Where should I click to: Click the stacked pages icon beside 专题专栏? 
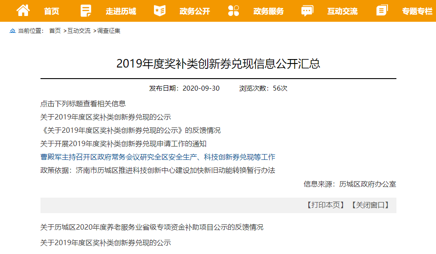pos(382,10)
